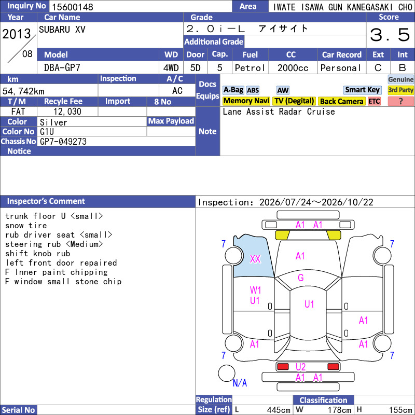The image size is (415, 415).
Task: Click the W1 mark on the front door
Action: (x=255, y=290)
